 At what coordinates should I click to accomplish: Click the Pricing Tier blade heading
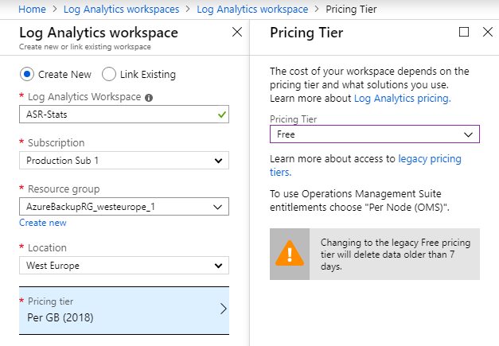pyautogui.click(x=306, y=33)
